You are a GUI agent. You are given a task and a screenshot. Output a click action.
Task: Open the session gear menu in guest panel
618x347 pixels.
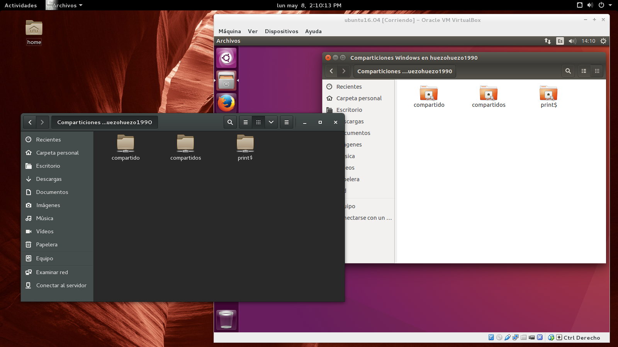point(603,41)
